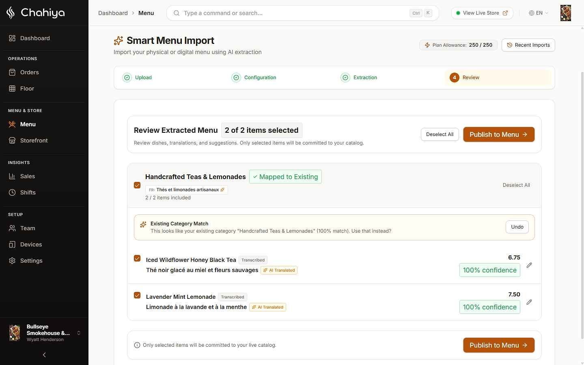The width and height of the screenshot is (584, 365).
Task: Click the Plan Allowance 250 / 250 badge
Action: [x=458, y=45]
